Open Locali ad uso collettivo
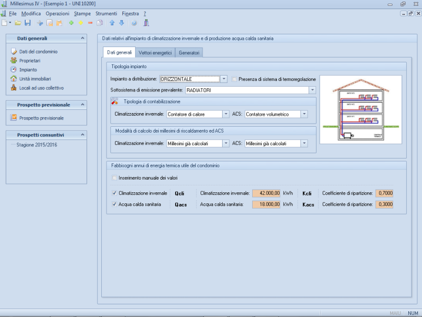The image size is (422, 317). 42,88
